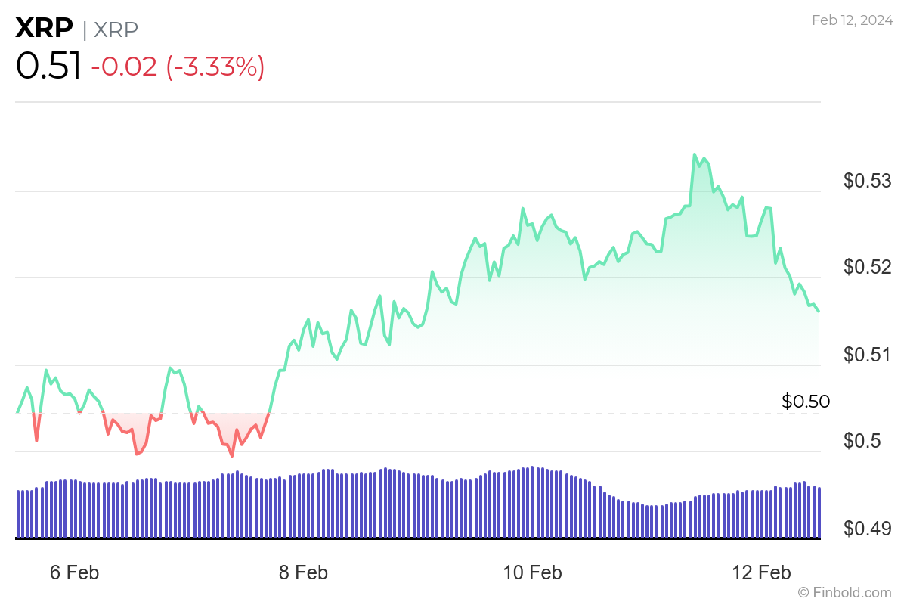Click the '6 Feb' date label

(75, 572)
